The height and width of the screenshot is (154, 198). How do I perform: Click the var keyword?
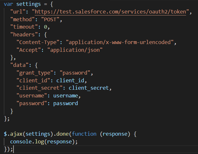pos(8,4)
